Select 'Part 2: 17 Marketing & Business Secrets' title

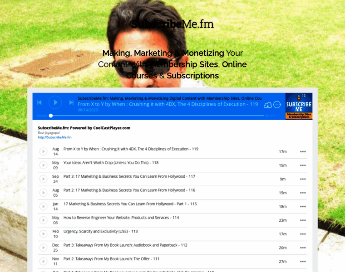pyautogui.click(x=129, y=190)
